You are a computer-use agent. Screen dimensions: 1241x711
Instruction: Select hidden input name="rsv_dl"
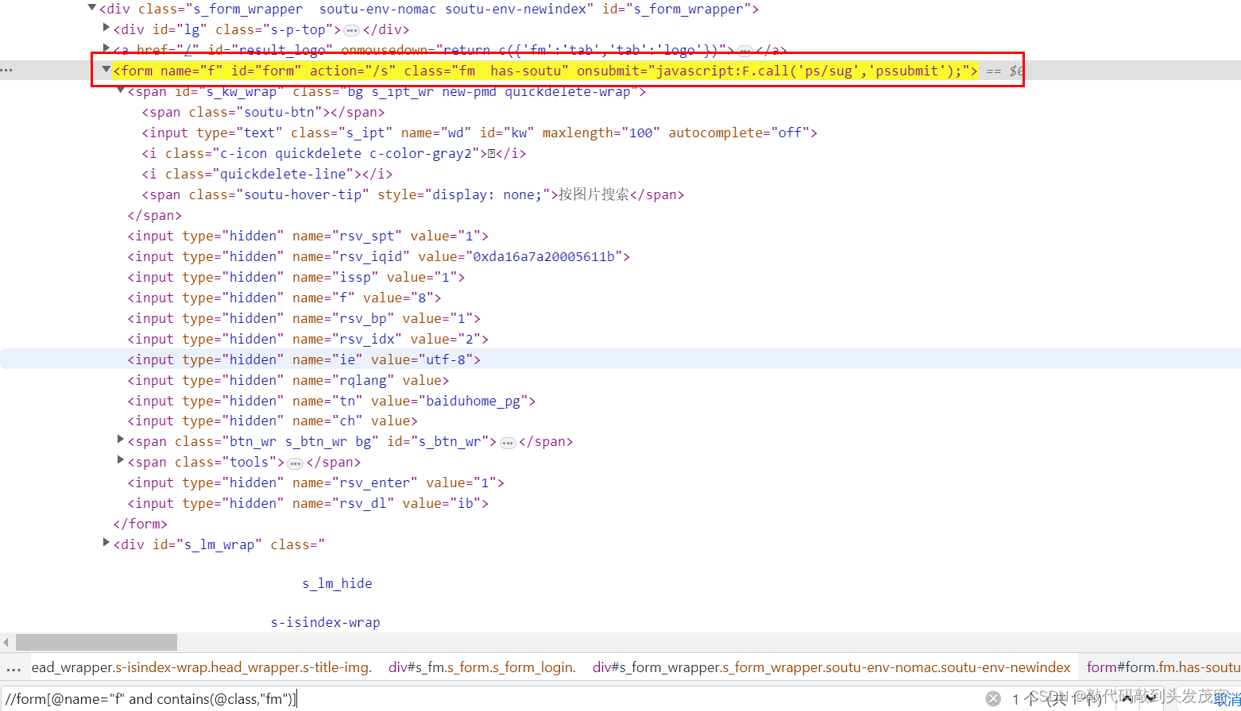coord(308,503)
